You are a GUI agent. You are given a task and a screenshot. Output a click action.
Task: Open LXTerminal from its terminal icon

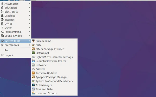point(33,53)
